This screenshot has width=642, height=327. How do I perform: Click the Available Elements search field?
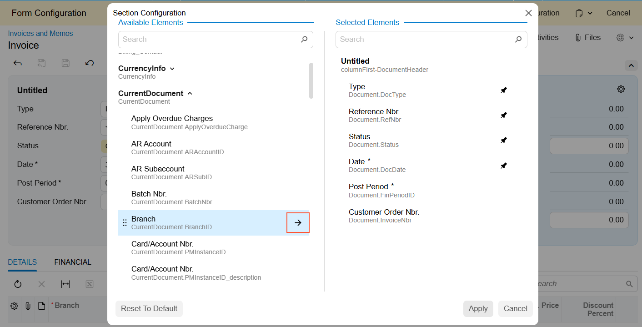pyautogui.click(x=209, y=40)
